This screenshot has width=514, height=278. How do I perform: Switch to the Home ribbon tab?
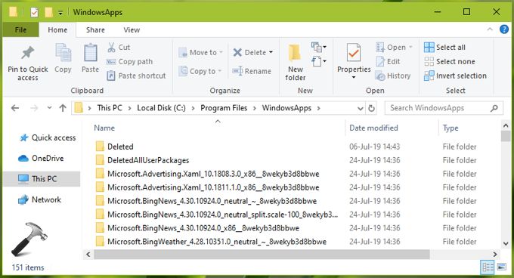pyautogui.click(x=57, y=29)
